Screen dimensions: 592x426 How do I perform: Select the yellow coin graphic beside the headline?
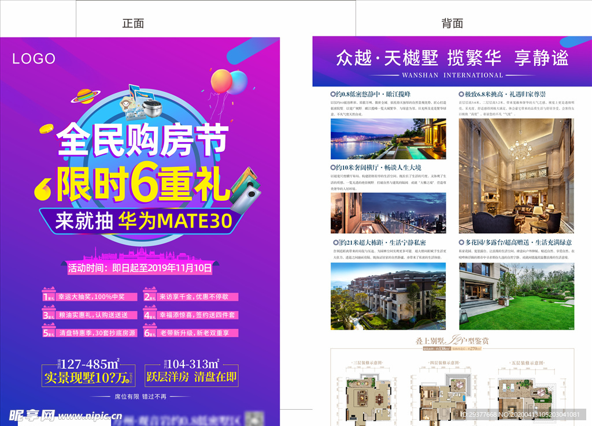(47, 129)
